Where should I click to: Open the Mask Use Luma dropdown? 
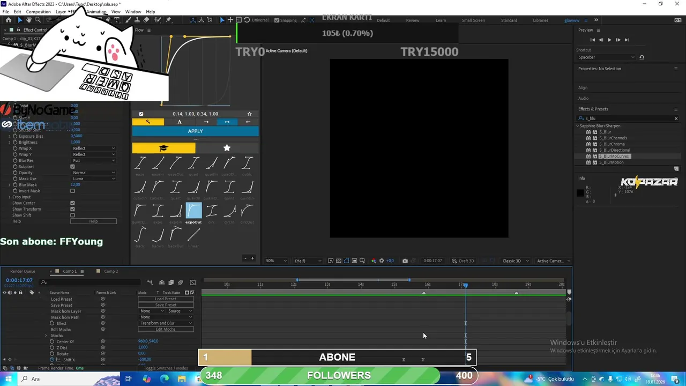coord(93,179)
